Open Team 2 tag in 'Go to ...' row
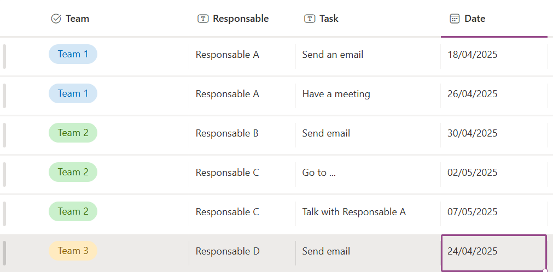 pyautogui.click(x=73, y=173)
